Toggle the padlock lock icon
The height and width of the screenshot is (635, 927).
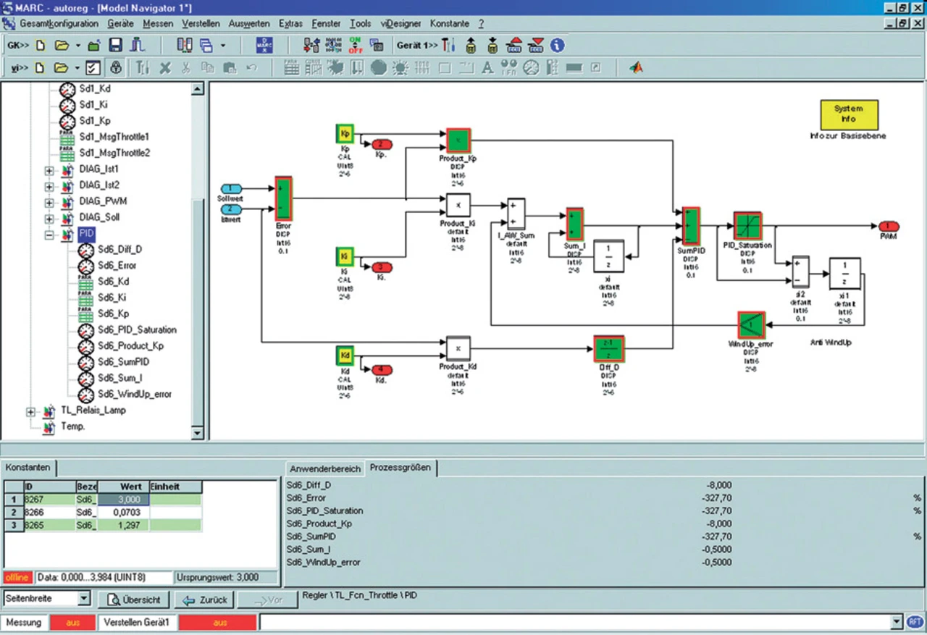[116, 68]
